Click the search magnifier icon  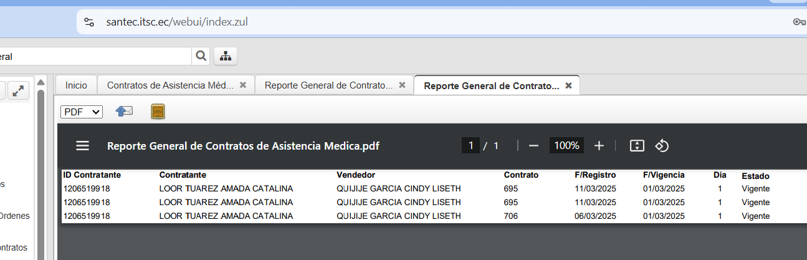click(201, 56)
